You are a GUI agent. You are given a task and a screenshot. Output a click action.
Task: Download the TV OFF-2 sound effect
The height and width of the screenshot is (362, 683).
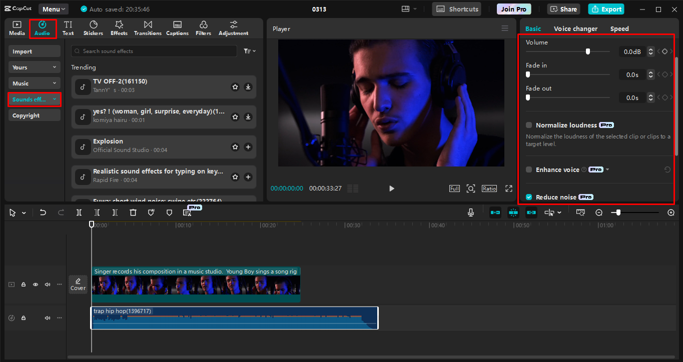pyautogui.click(x=248, y=87)
